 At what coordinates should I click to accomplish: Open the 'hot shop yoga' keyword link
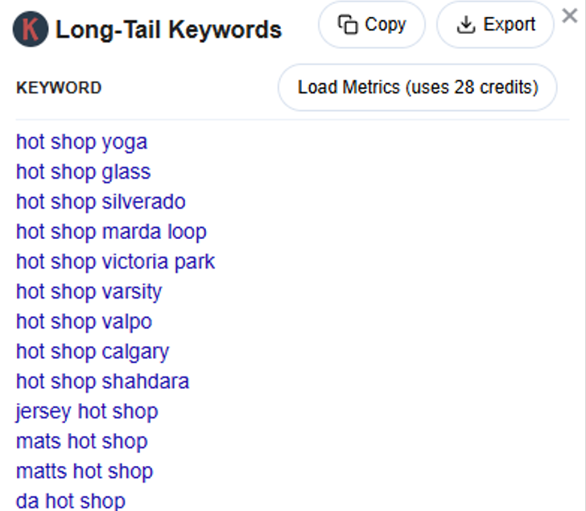coord(81,142)
